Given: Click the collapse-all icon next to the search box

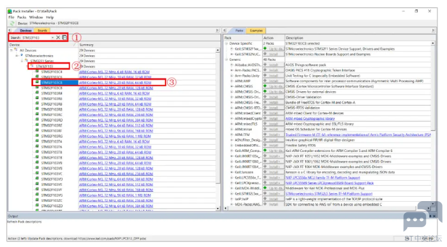Looking at the screenshot, I should tap(65, 38).
